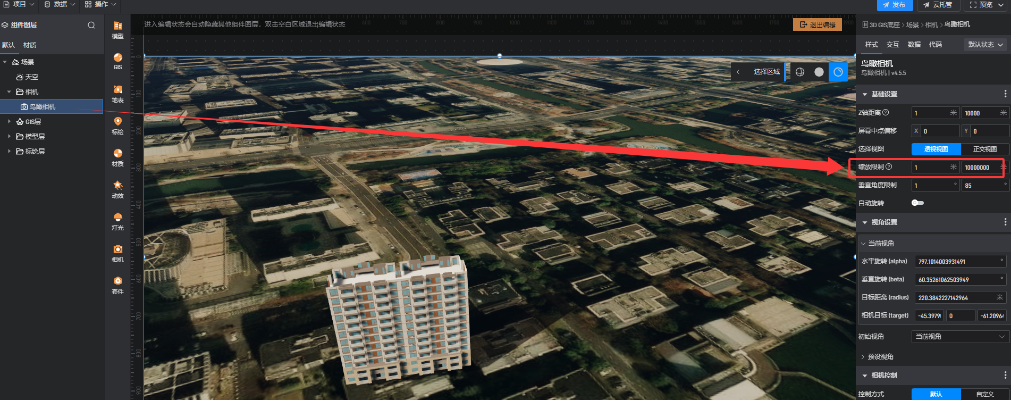Expand the 模型层 tree node
Screen dimensions: 1011x400
[x=9, y=137]
